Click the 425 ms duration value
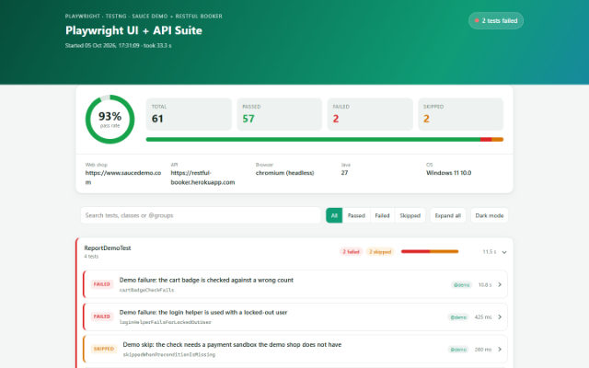Screen dimensions: 589x368 coord(482,317)
